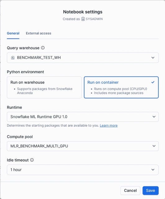Expand the Runtime dropdown

(83, 117)
